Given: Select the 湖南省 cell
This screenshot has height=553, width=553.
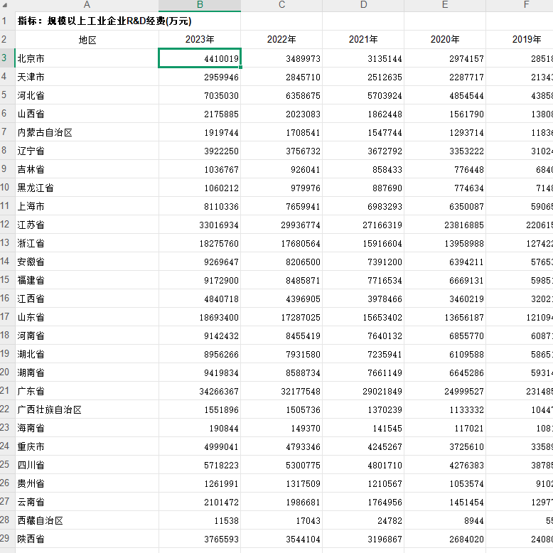Looking at the screenshot, I should point(87,372).
